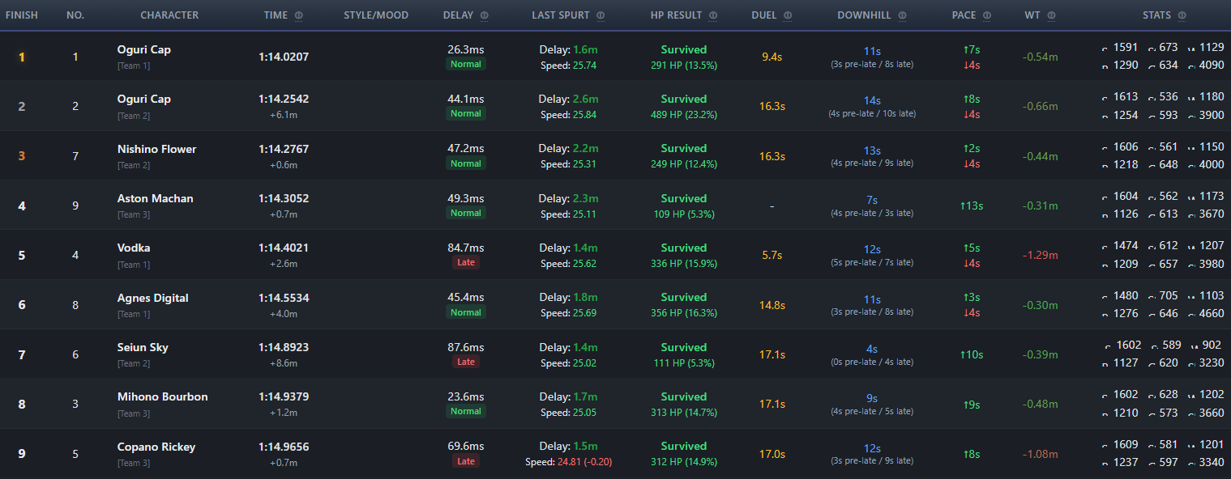This screenshot has width=1231, height=479.
Task: Click the CHARACTER column header
Action: tap(169, 15)
